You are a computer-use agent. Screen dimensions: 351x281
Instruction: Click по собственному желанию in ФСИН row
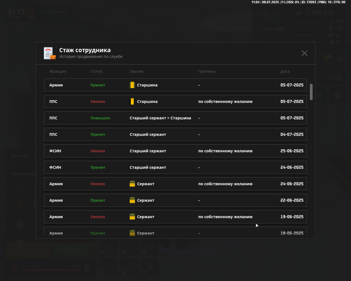(x=225, y=151)
